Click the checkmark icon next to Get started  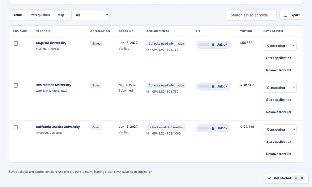[x=270, y=178]
